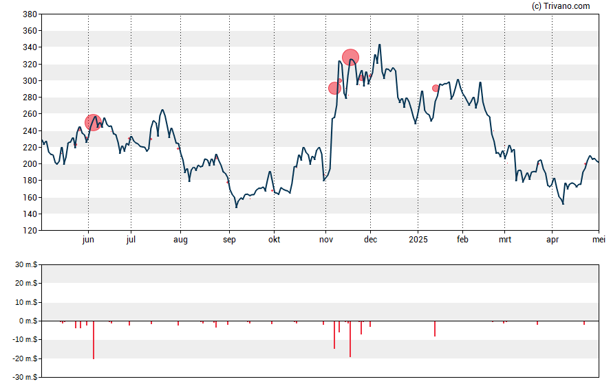Click the tall red bar mid-November reaching -19 m.$
Screen dimensions: 611x388
tap(350, 339)
